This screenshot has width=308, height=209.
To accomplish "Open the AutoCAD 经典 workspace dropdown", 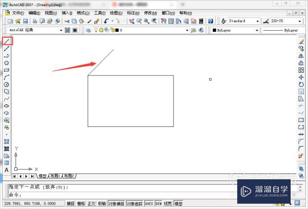I will click(x=61, y=30).
